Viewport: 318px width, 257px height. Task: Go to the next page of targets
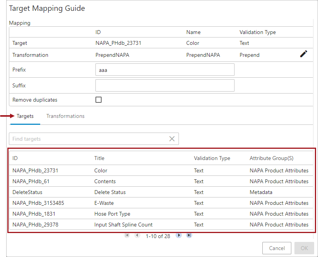click(179, 235)
